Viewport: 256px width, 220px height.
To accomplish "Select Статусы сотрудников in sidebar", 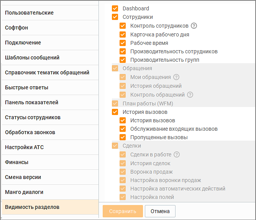I will tap(50, 117).
